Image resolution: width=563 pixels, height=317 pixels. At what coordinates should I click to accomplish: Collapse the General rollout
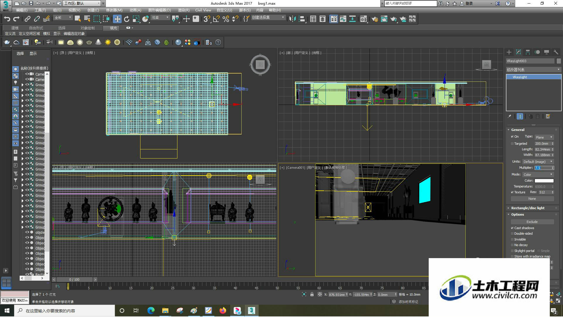pyautogui.click(x=518, y=130)
